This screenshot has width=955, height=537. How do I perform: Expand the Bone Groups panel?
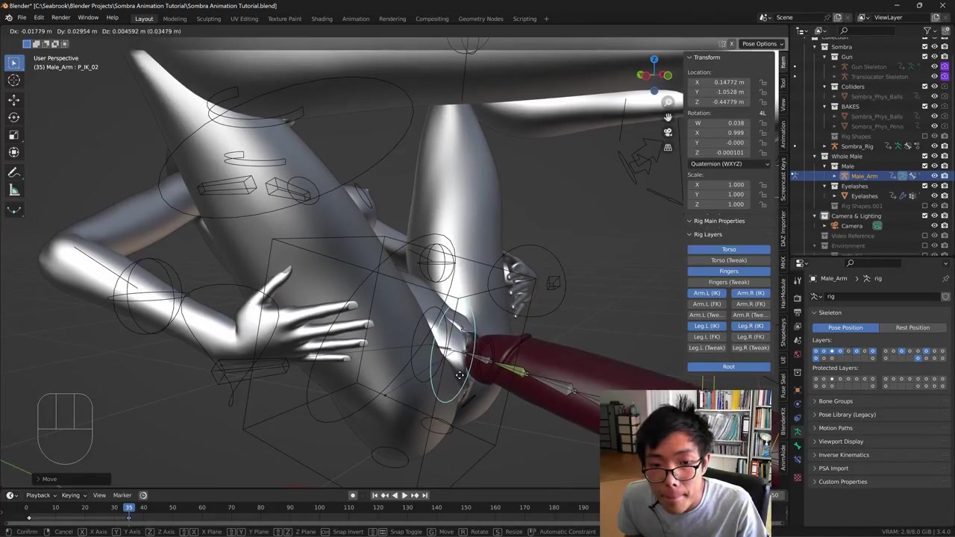[835, 401]
